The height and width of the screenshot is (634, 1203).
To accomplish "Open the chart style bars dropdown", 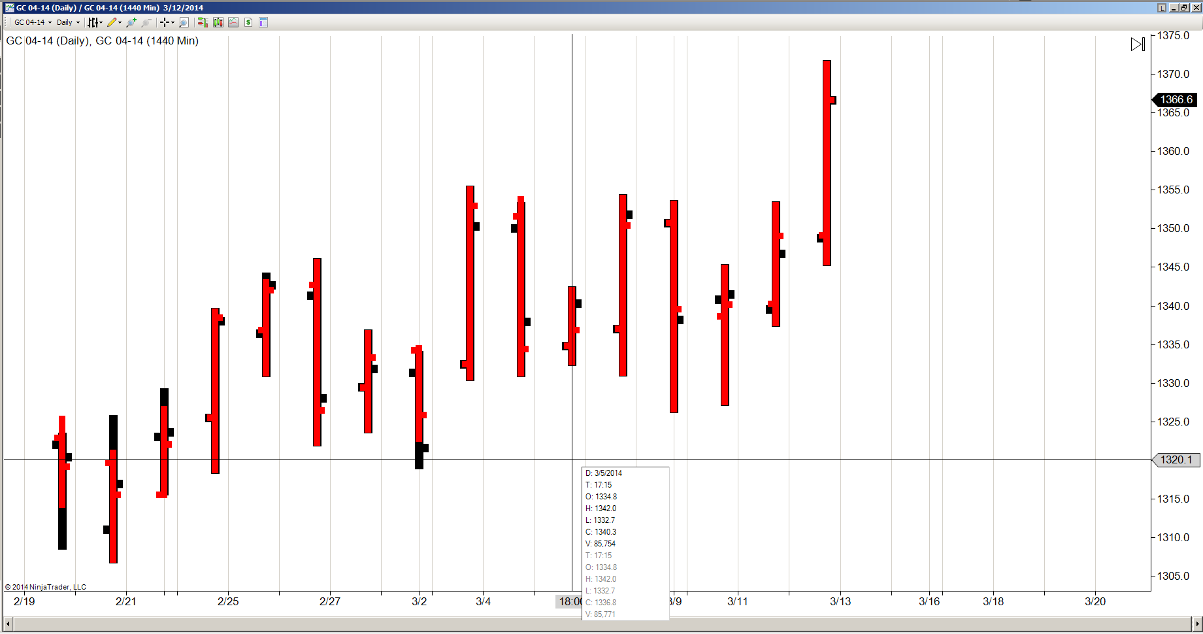I will (x=95, y=22).
